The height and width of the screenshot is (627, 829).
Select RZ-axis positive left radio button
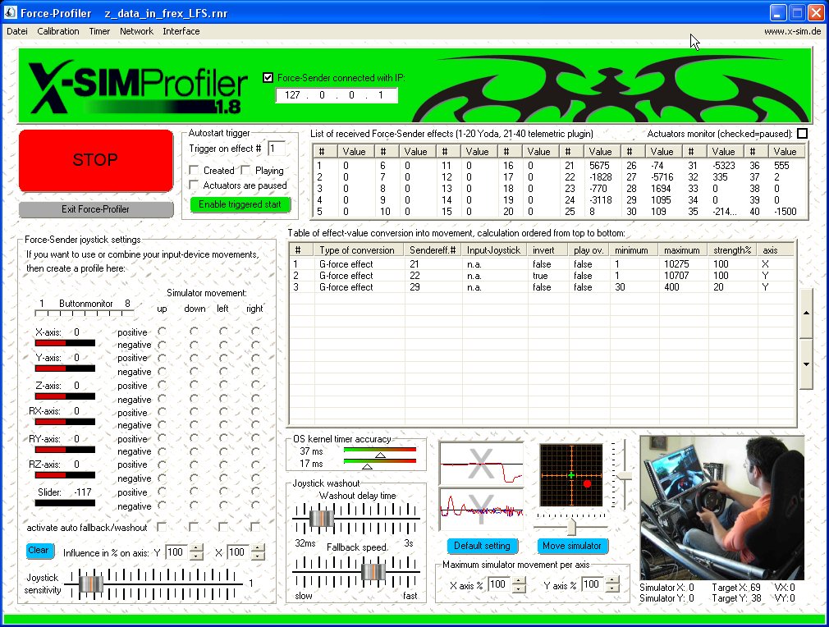[223, 465]
